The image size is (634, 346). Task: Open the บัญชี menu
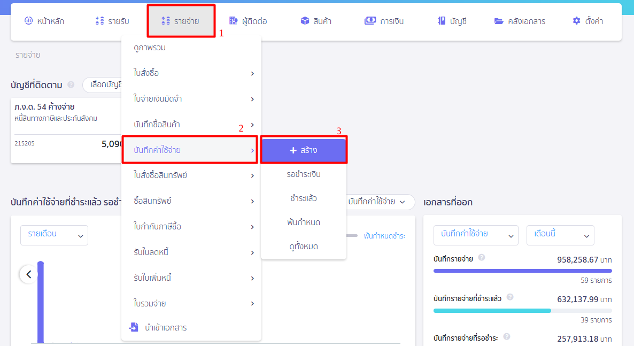[x=452, y=21]
